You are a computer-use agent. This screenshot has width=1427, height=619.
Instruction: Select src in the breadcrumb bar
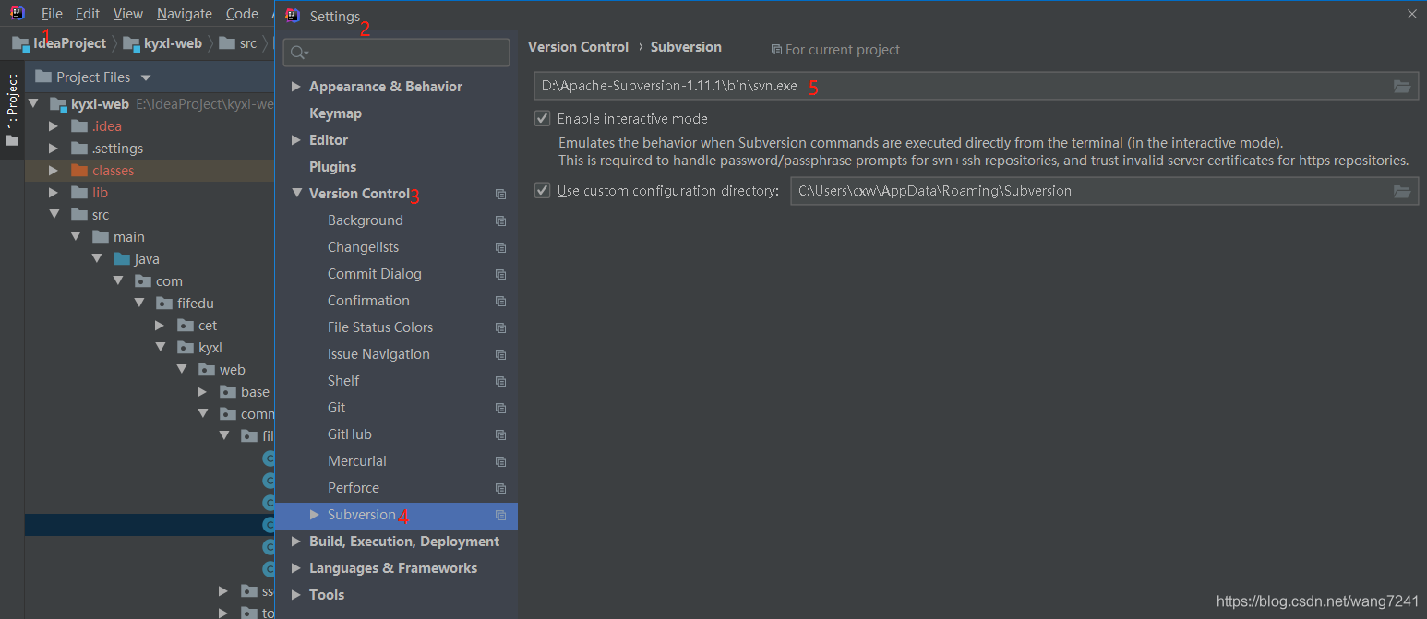[238, 43]
